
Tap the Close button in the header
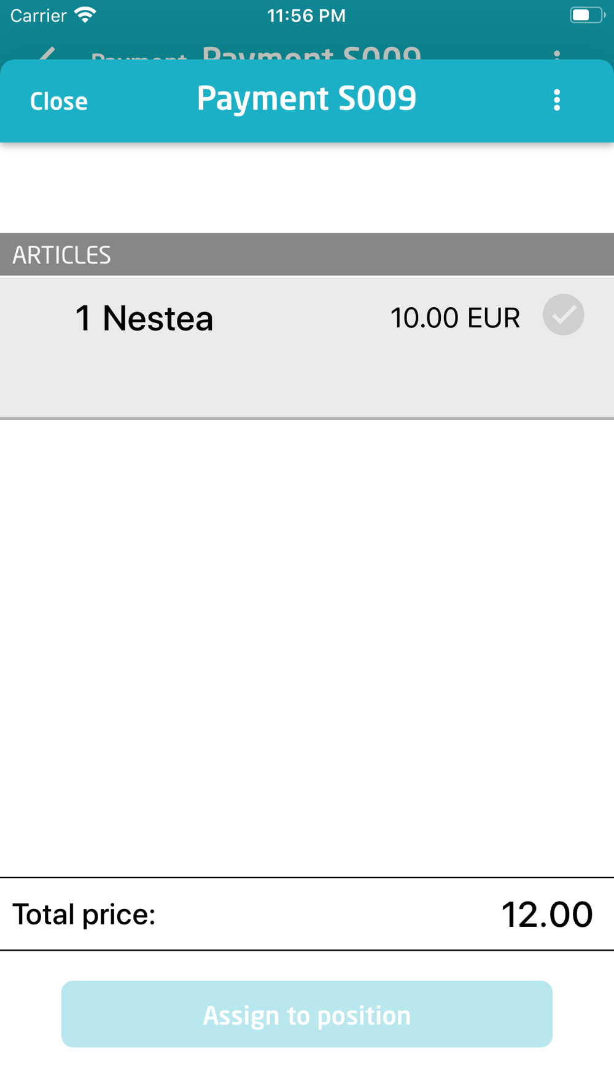59,101
